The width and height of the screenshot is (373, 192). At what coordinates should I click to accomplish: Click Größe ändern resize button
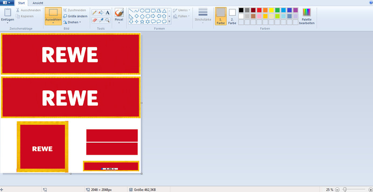[75, 16]
